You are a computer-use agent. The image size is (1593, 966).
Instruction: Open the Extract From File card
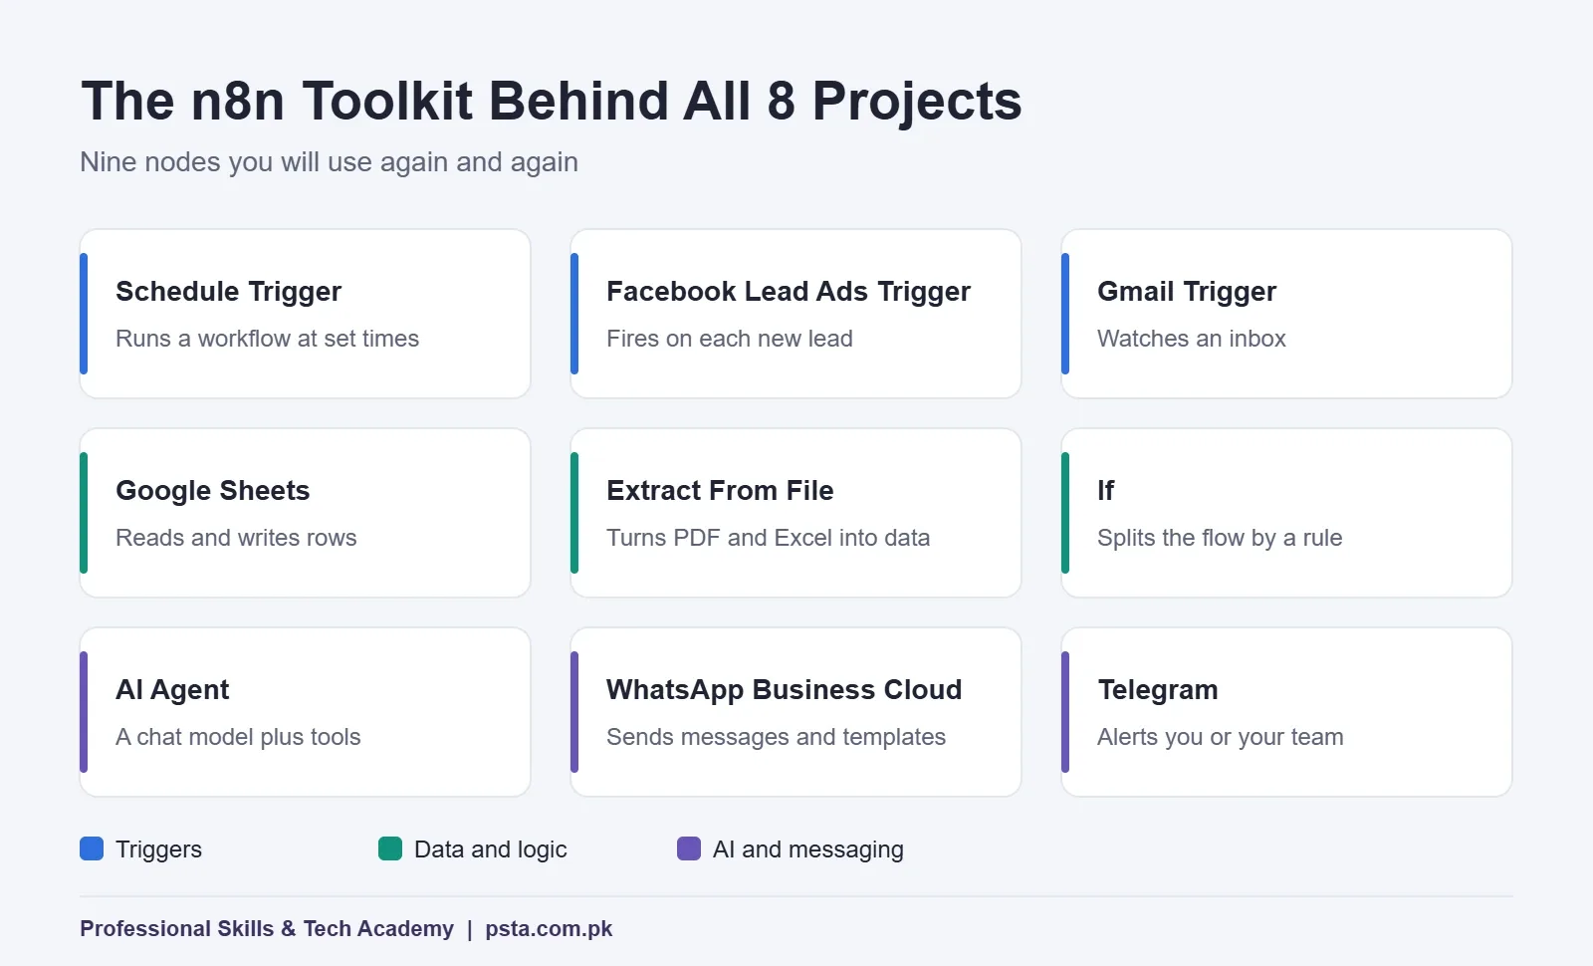click(796, 513)
